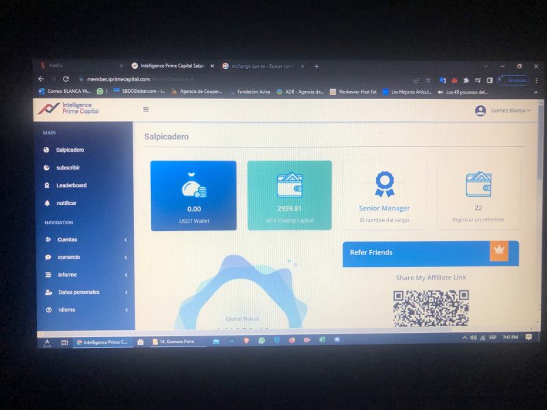Image resolution: width=547 pixels, height=410 pixels.
Task: Click the address bar URL
Action: [139, 79]
